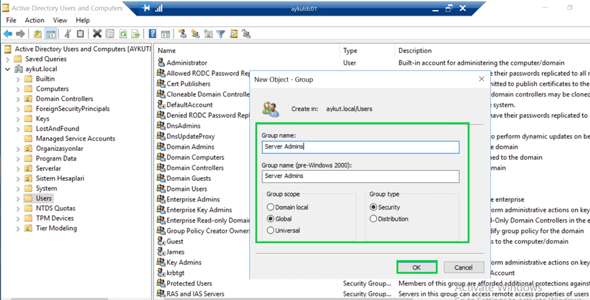Image resolution: width=590 pixels, height=300 pixels.
Task: Collapse the aykut.local domain node
Action: coord(7,69)
